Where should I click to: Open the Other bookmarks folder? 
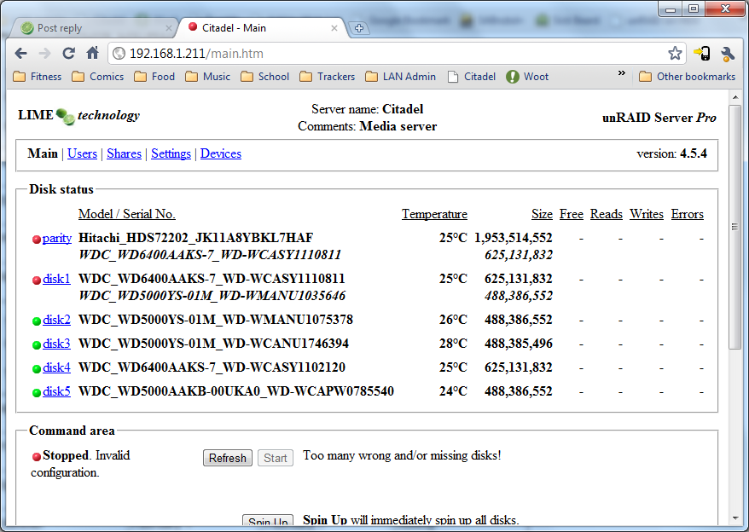[x=687, y=77]
